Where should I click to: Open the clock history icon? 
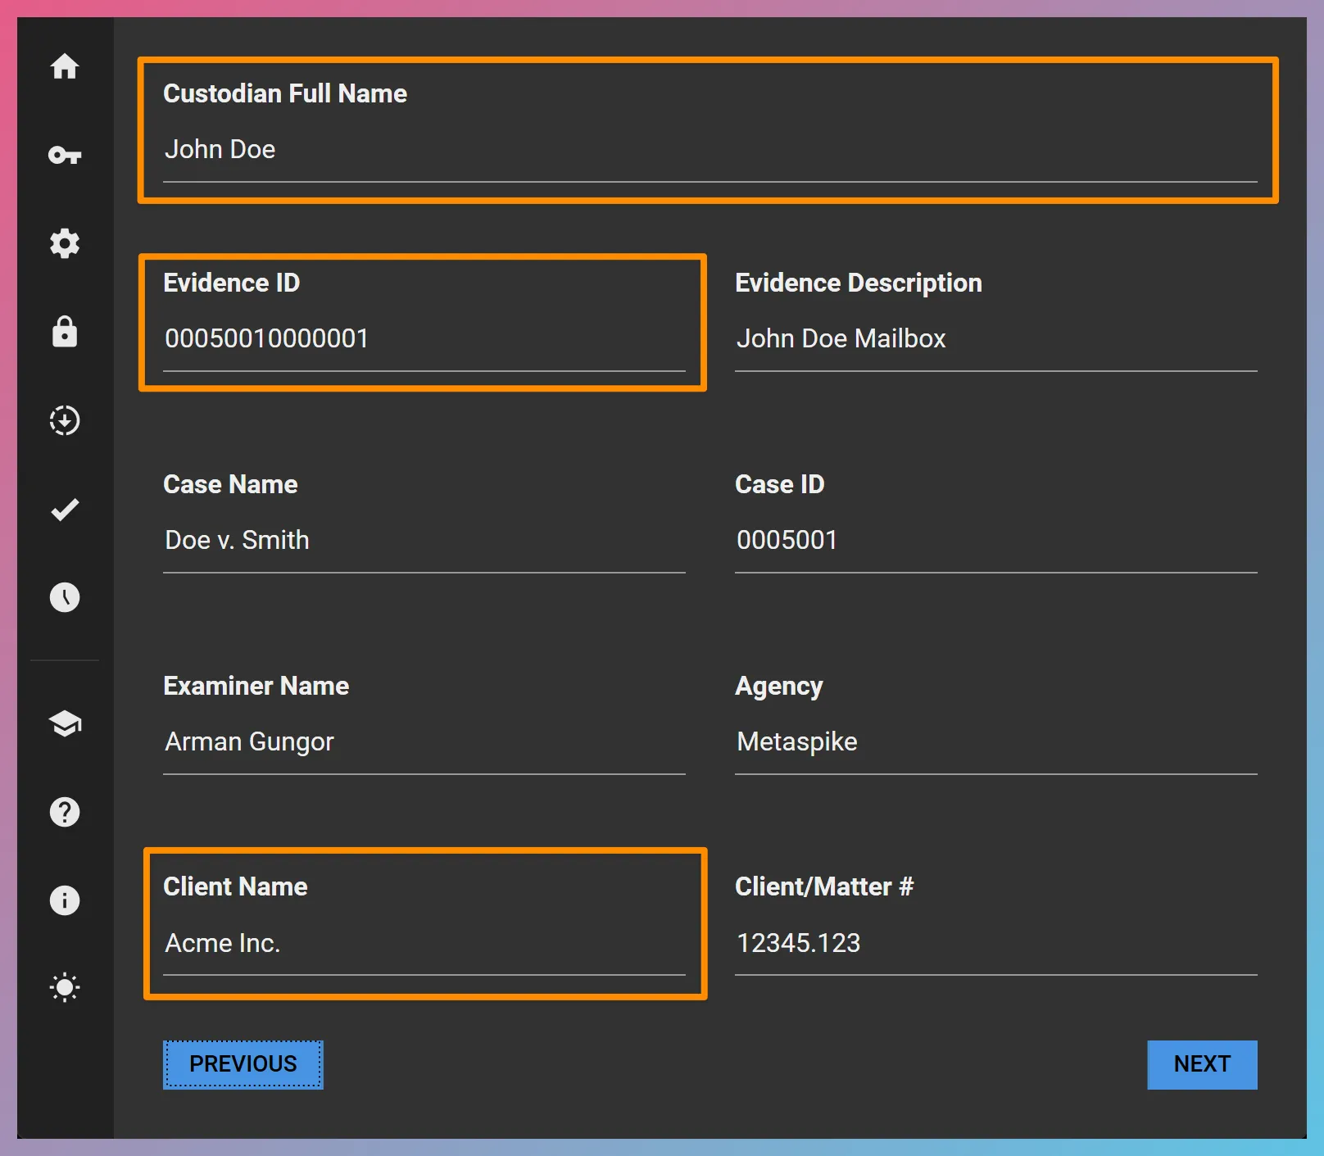click(65, 597)
